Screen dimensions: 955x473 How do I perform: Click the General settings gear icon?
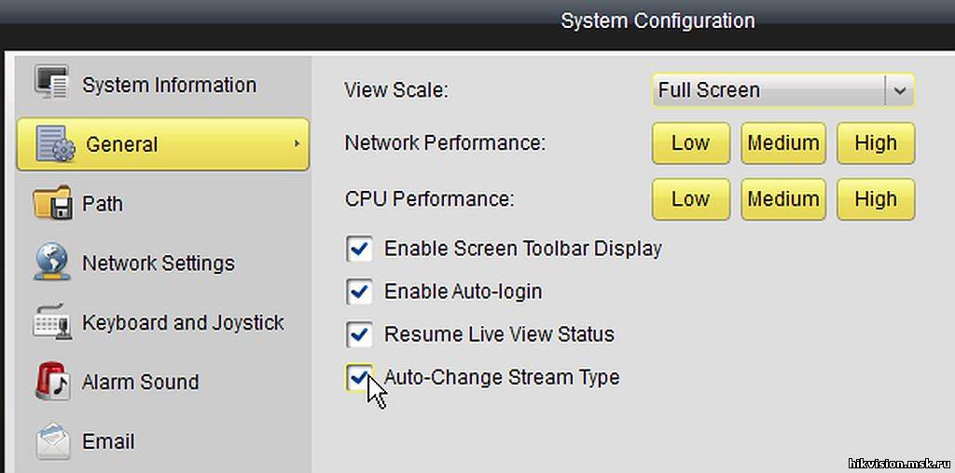pyautogui.click(x=55, y=144)
